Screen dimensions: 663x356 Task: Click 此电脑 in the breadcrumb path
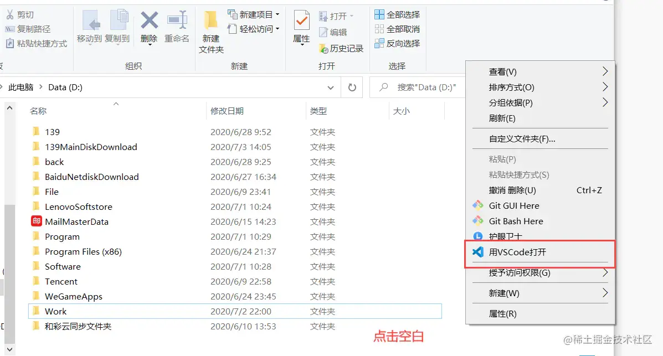pyautogui.click(x=20, y=87)
